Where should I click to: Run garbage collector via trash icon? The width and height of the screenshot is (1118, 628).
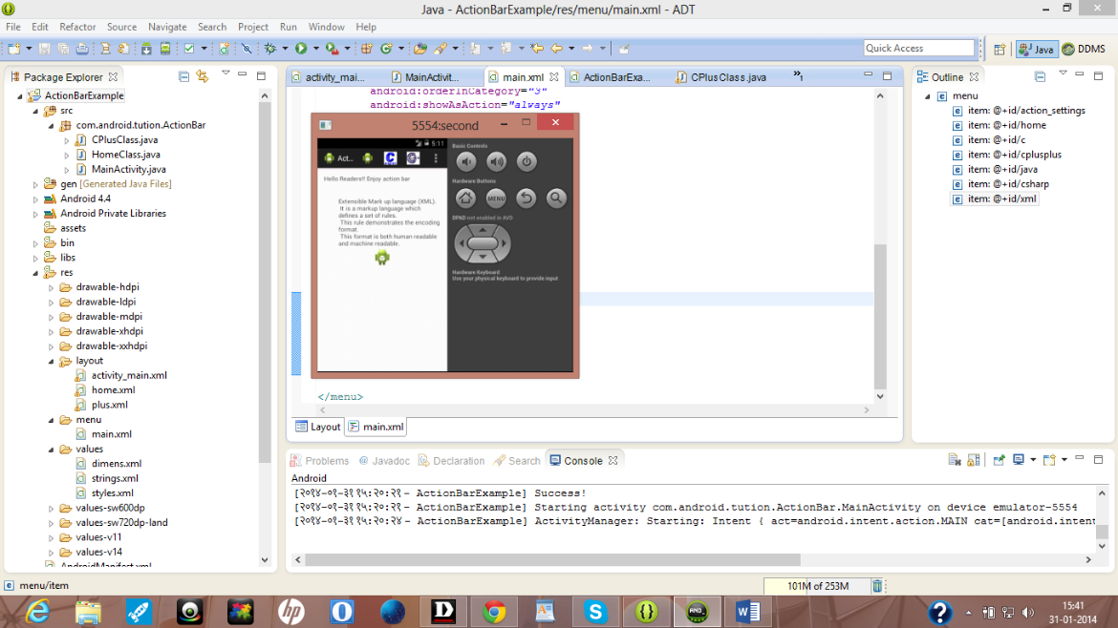(x=877, y=586)
